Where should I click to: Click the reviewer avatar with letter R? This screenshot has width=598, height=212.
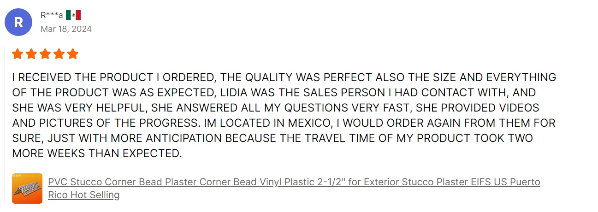[18, 22]
